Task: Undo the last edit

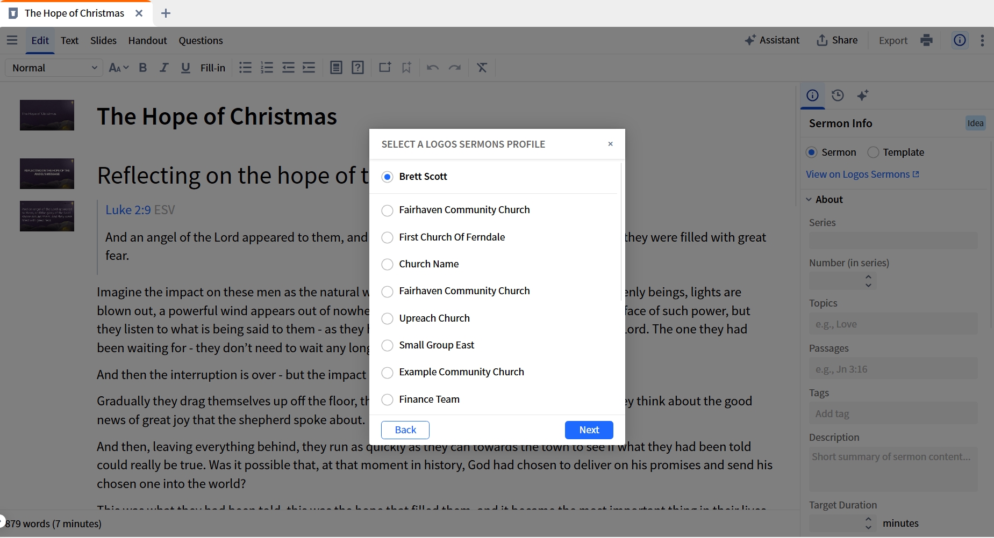Action: click(433, 68)
